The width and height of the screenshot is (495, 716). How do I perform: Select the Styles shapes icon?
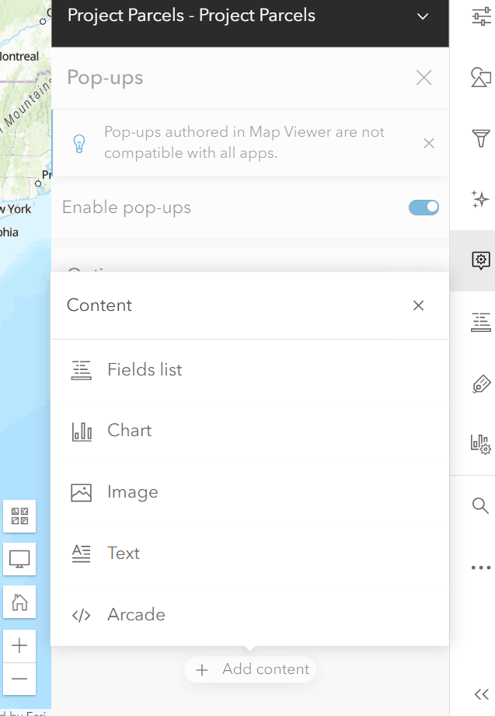(x=481, y=77)
